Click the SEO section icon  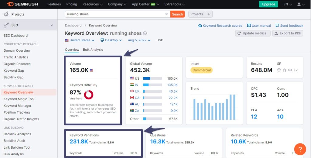click(6, 25)
